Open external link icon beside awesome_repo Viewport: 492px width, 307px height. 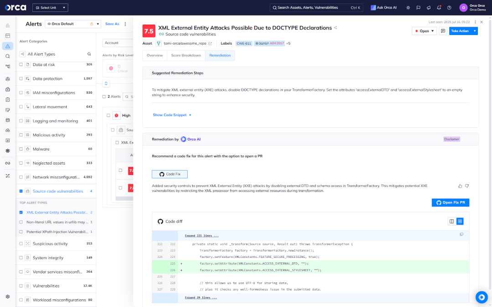[x=210, y=44]
